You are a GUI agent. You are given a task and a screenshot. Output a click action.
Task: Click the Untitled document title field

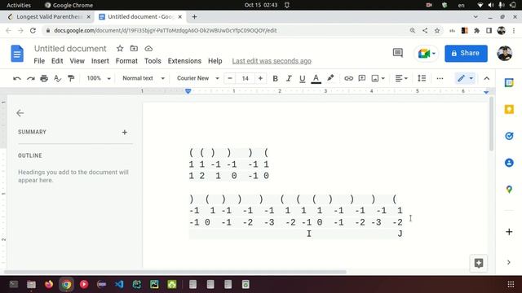pyautogui.click(x=70, y=49)
